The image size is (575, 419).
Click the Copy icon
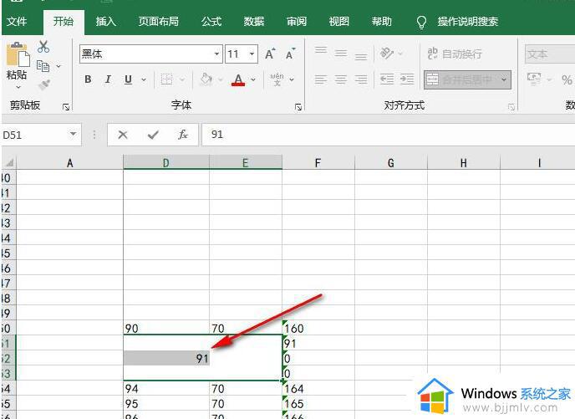pyautogui.click(x=43, y=66)
